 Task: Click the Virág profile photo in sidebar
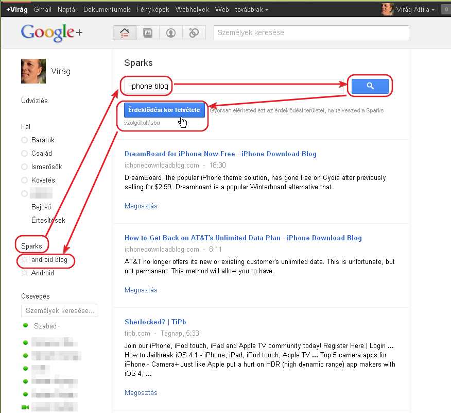click(x=33, y=71)
